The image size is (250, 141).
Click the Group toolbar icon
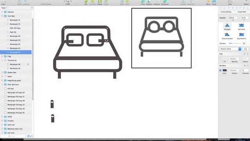tap(20, 2)
